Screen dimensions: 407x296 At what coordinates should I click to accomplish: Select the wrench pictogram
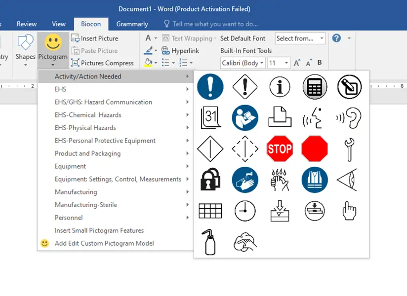[x=349, y=148]
